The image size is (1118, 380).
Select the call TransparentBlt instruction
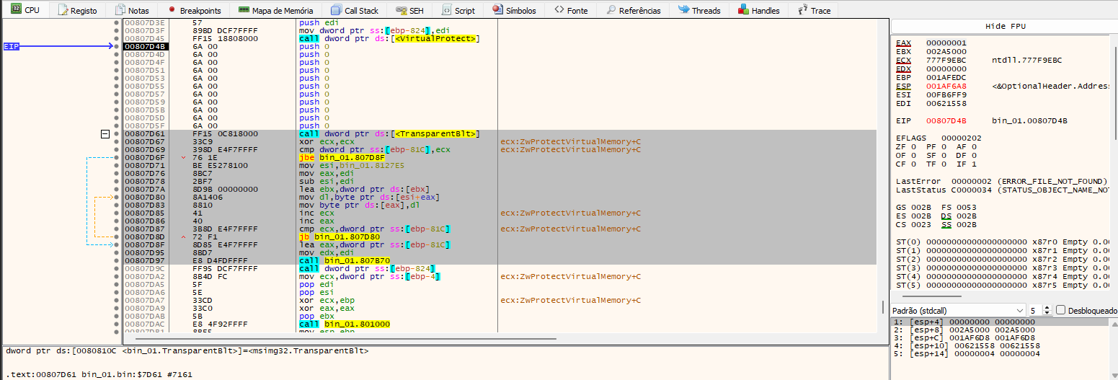389,134
